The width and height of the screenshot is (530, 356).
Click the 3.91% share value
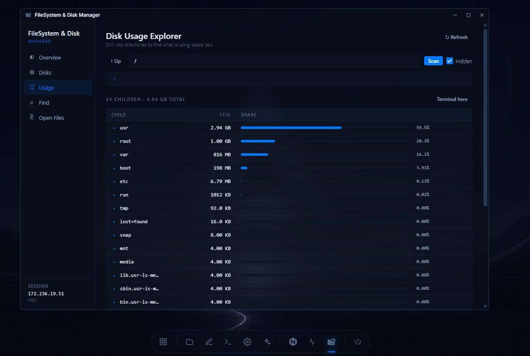(x=423, y=168)
